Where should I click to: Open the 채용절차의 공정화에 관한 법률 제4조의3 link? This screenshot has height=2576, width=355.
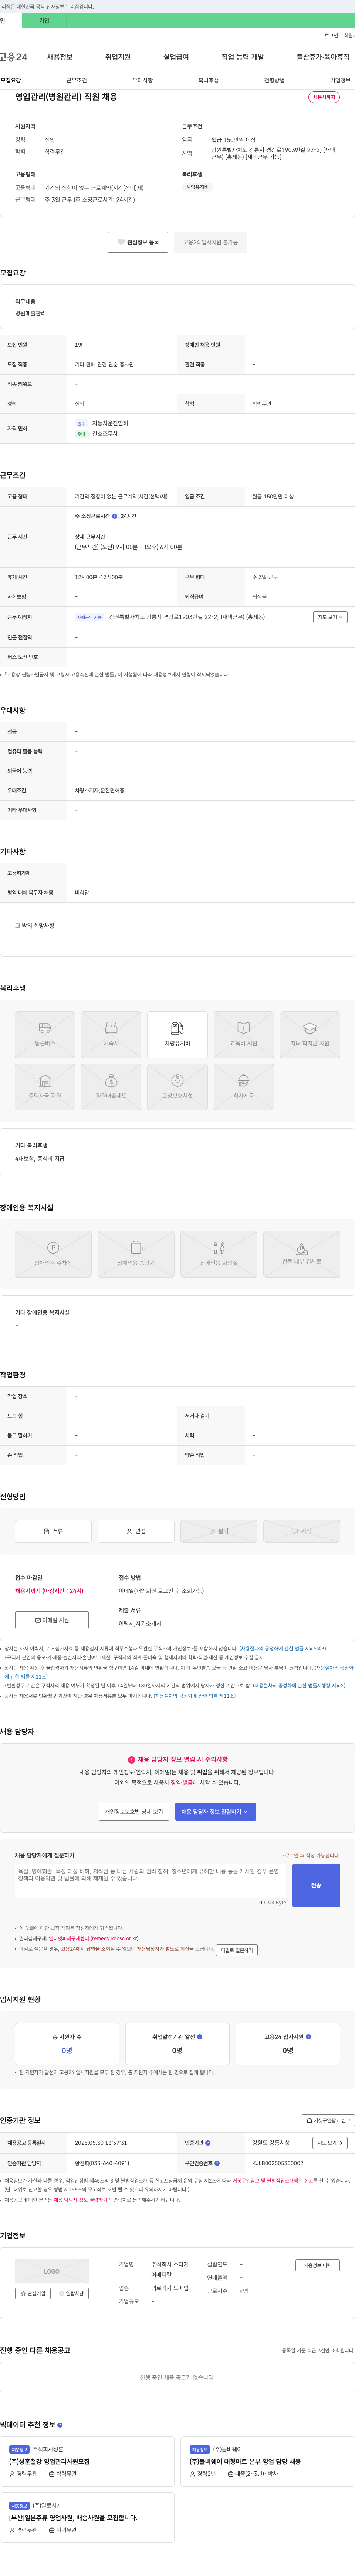click(282, 1649)
